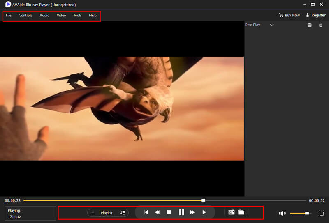The image size is (329, 223).
Task: Click the playlist list icon
Action: tap(93, 213)
